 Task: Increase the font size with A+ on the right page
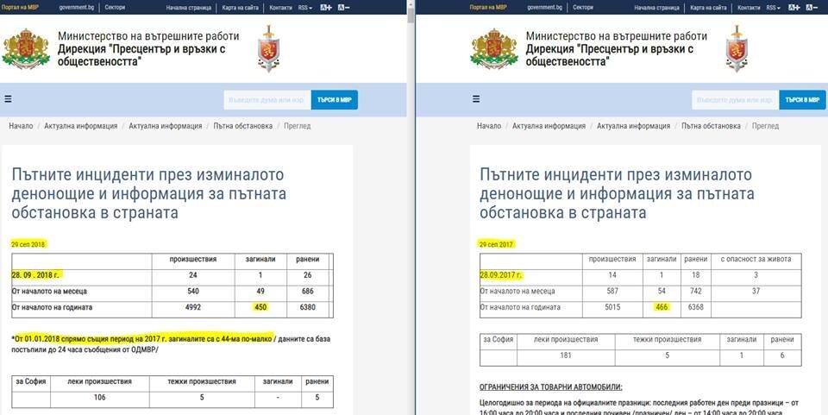(x=794, y=8)
